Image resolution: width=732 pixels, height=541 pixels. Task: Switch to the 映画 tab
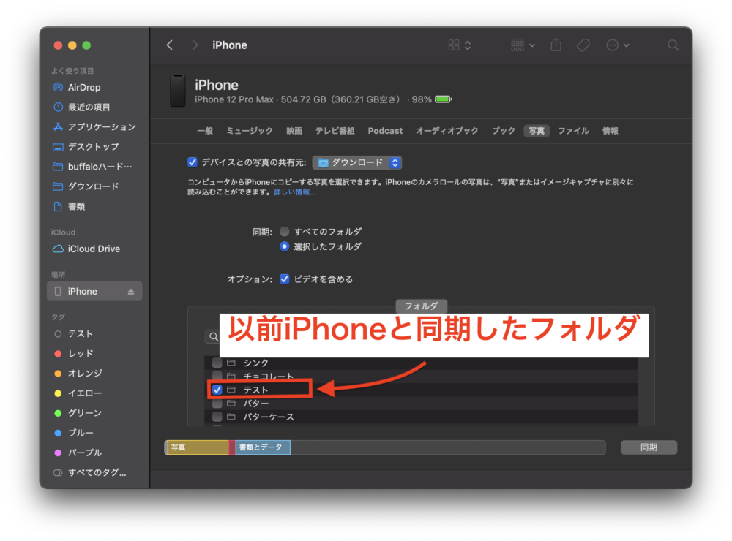coord(294,131)
